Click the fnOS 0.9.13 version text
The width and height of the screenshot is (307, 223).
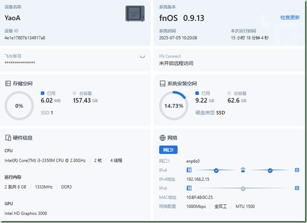point(182,18)
